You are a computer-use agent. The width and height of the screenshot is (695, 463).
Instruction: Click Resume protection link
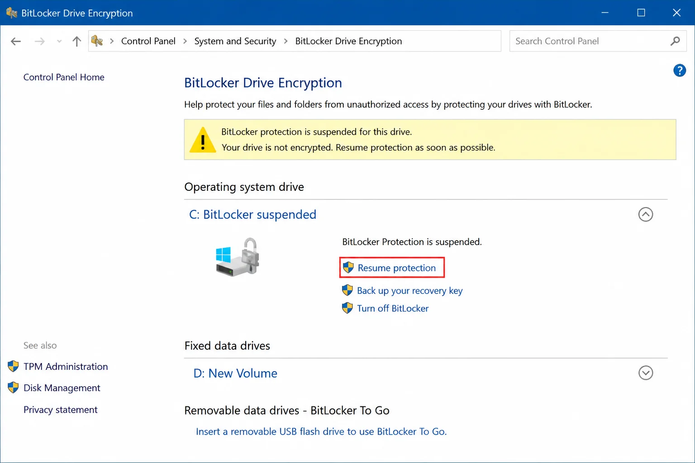point(397,268)
